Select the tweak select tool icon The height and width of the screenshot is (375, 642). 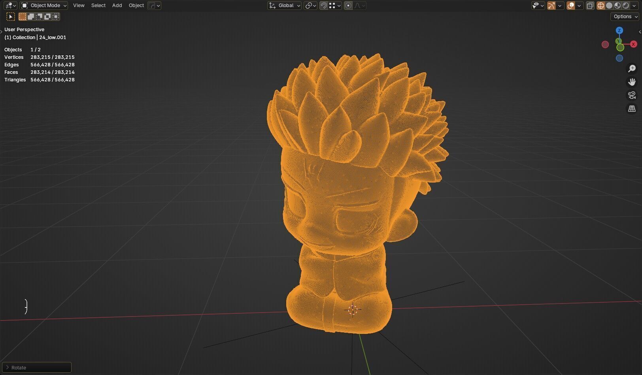click(11, 17)
